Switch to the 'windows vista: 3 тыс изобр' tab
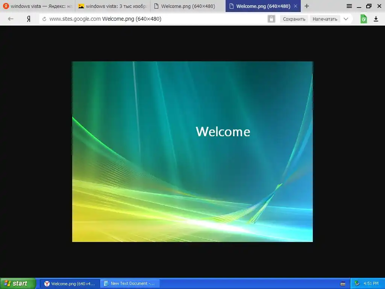This screenshot has height=289, width=385. (x=113, y=6)
